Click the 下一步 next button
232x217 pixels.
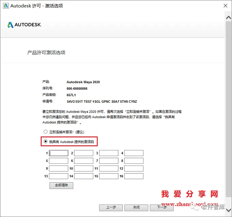(162, 208)
